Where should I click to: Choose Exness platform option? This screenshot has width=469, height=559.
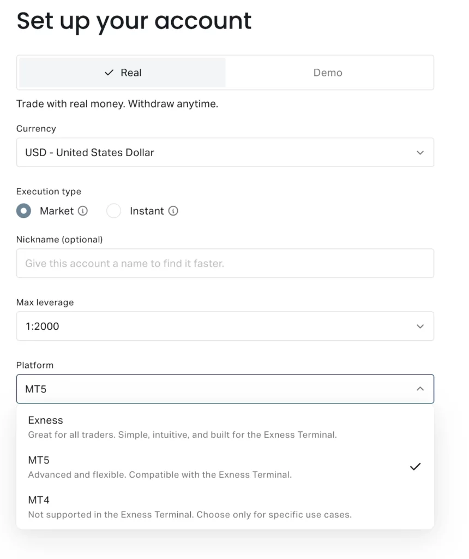pyautogui.click(x=225, y=427)
